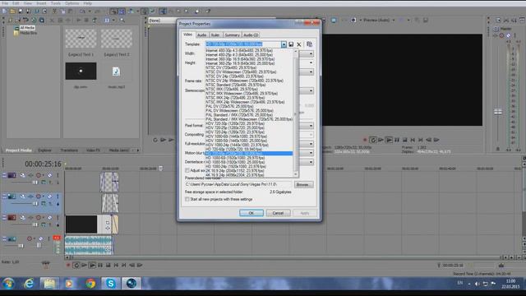Click the Pause button in timeline transport

(100, 265)
